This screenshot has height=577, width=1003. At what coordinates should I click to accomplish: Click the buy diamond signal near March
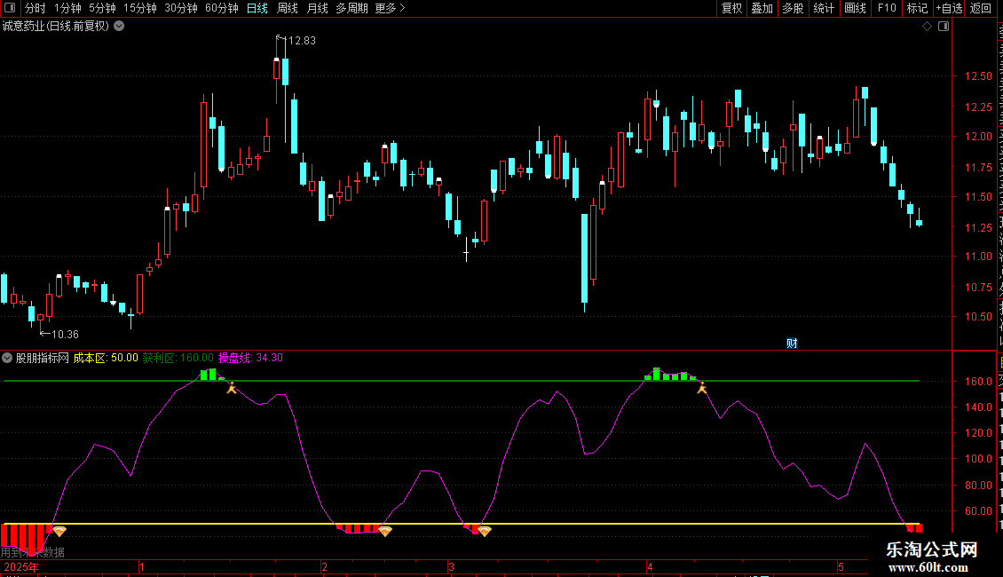pyautogui.click(x=485, y=532)
